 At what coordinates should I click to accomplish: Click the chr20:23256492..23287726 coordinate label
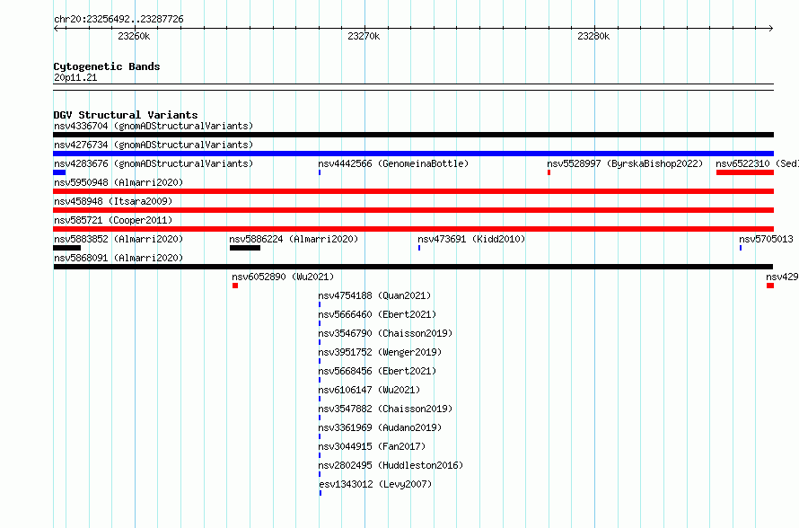[x=119, y=19]
